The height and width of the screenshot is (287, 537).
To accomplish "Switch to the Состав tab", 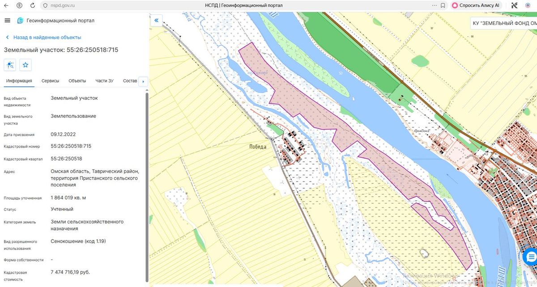I will [x=130, y=81].
